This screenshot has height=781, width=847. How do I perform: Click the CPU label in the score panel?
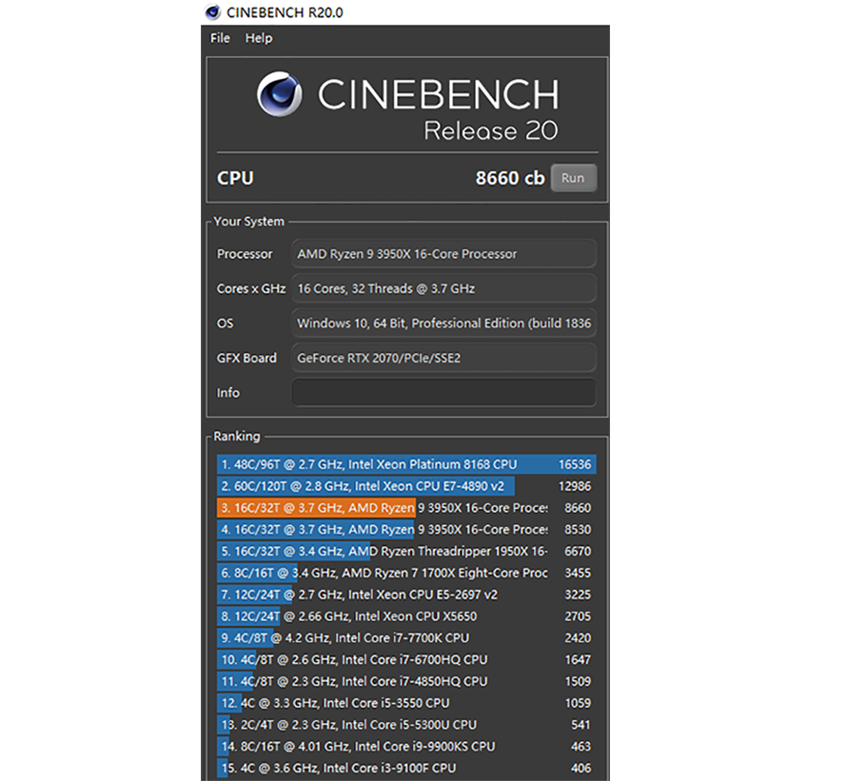click(x=235, y=178)
